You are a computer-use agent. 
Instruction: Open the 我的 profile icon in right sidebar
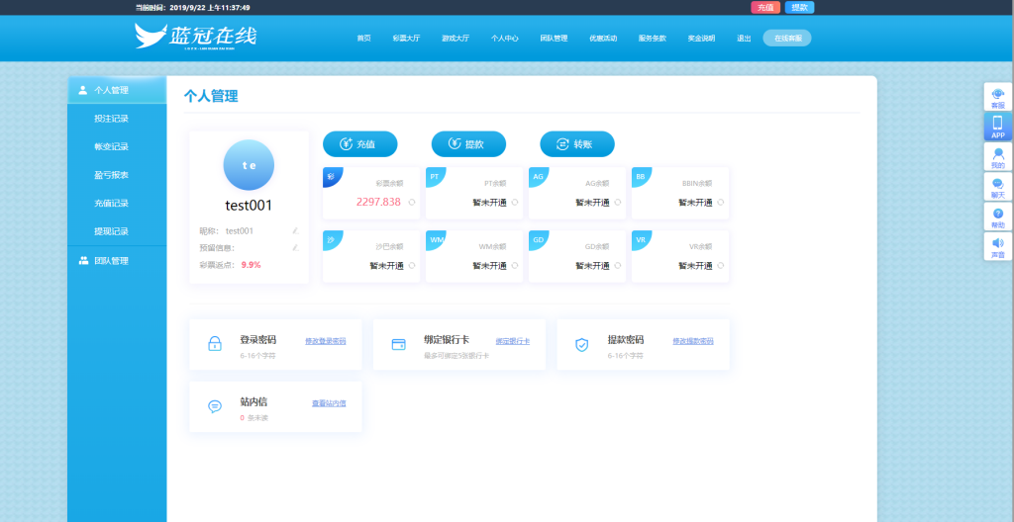point(997,156)
